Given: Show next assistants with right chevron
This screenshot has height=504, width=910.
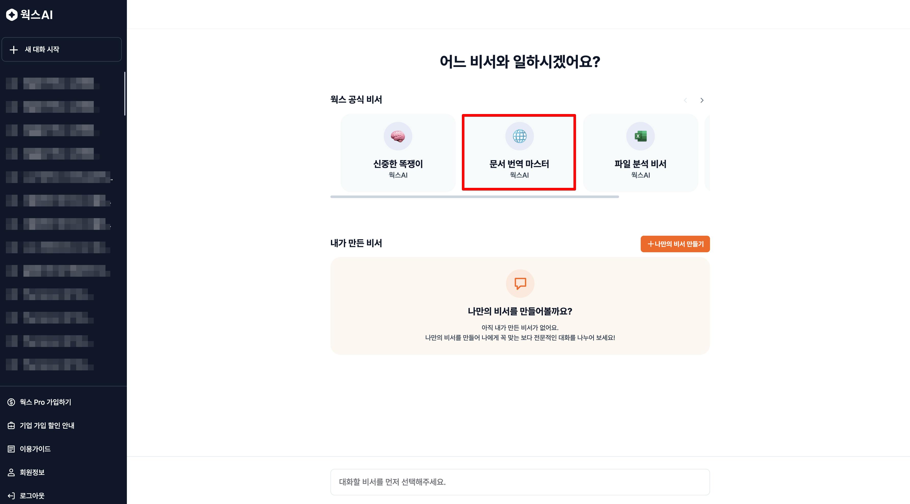Looking at the screenshot, I should (702, 100).
